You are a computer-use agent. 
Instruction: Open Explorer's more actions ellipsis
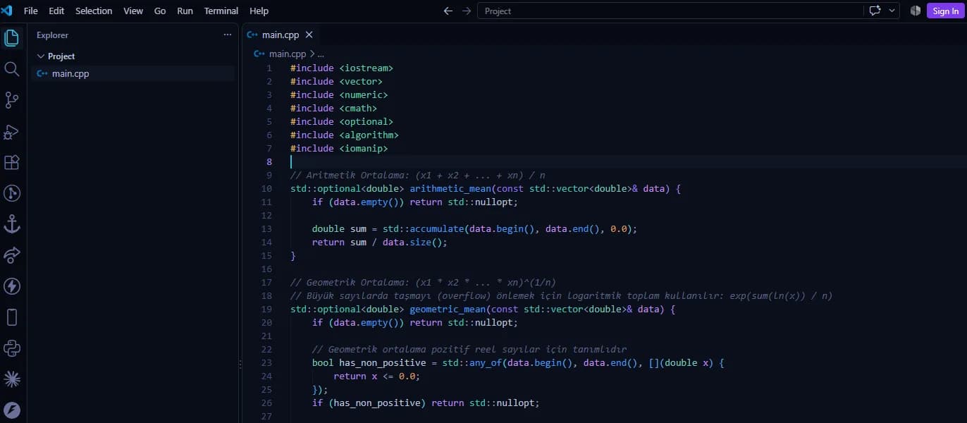point(227,35)
